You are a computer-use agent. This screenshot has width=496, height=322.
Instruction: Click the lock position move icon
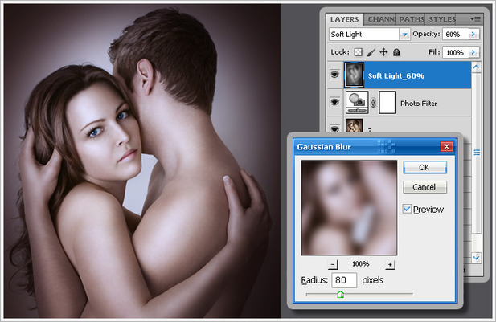(383, 52)
